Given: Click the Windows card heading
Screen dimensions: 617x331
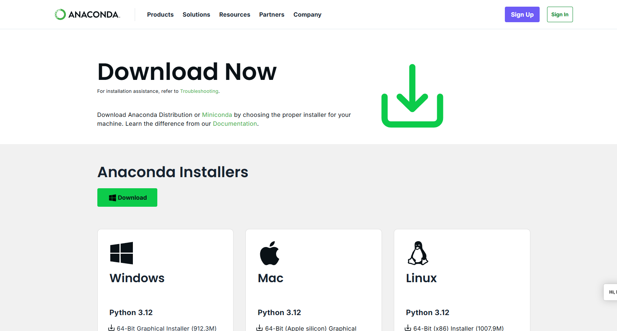Looking at the screenshot, I should [137, 278].
